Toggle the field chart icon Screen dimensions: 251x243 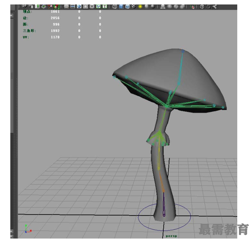(92, 7)
